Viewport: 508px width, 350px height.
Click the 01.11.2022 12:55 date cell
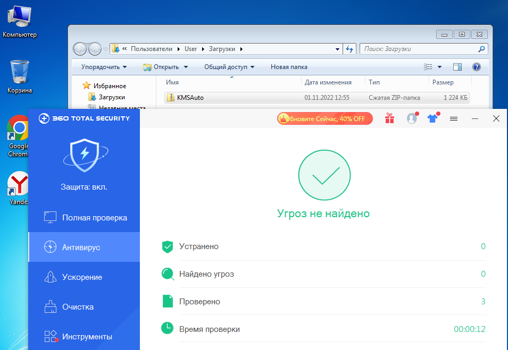[327, 98]
